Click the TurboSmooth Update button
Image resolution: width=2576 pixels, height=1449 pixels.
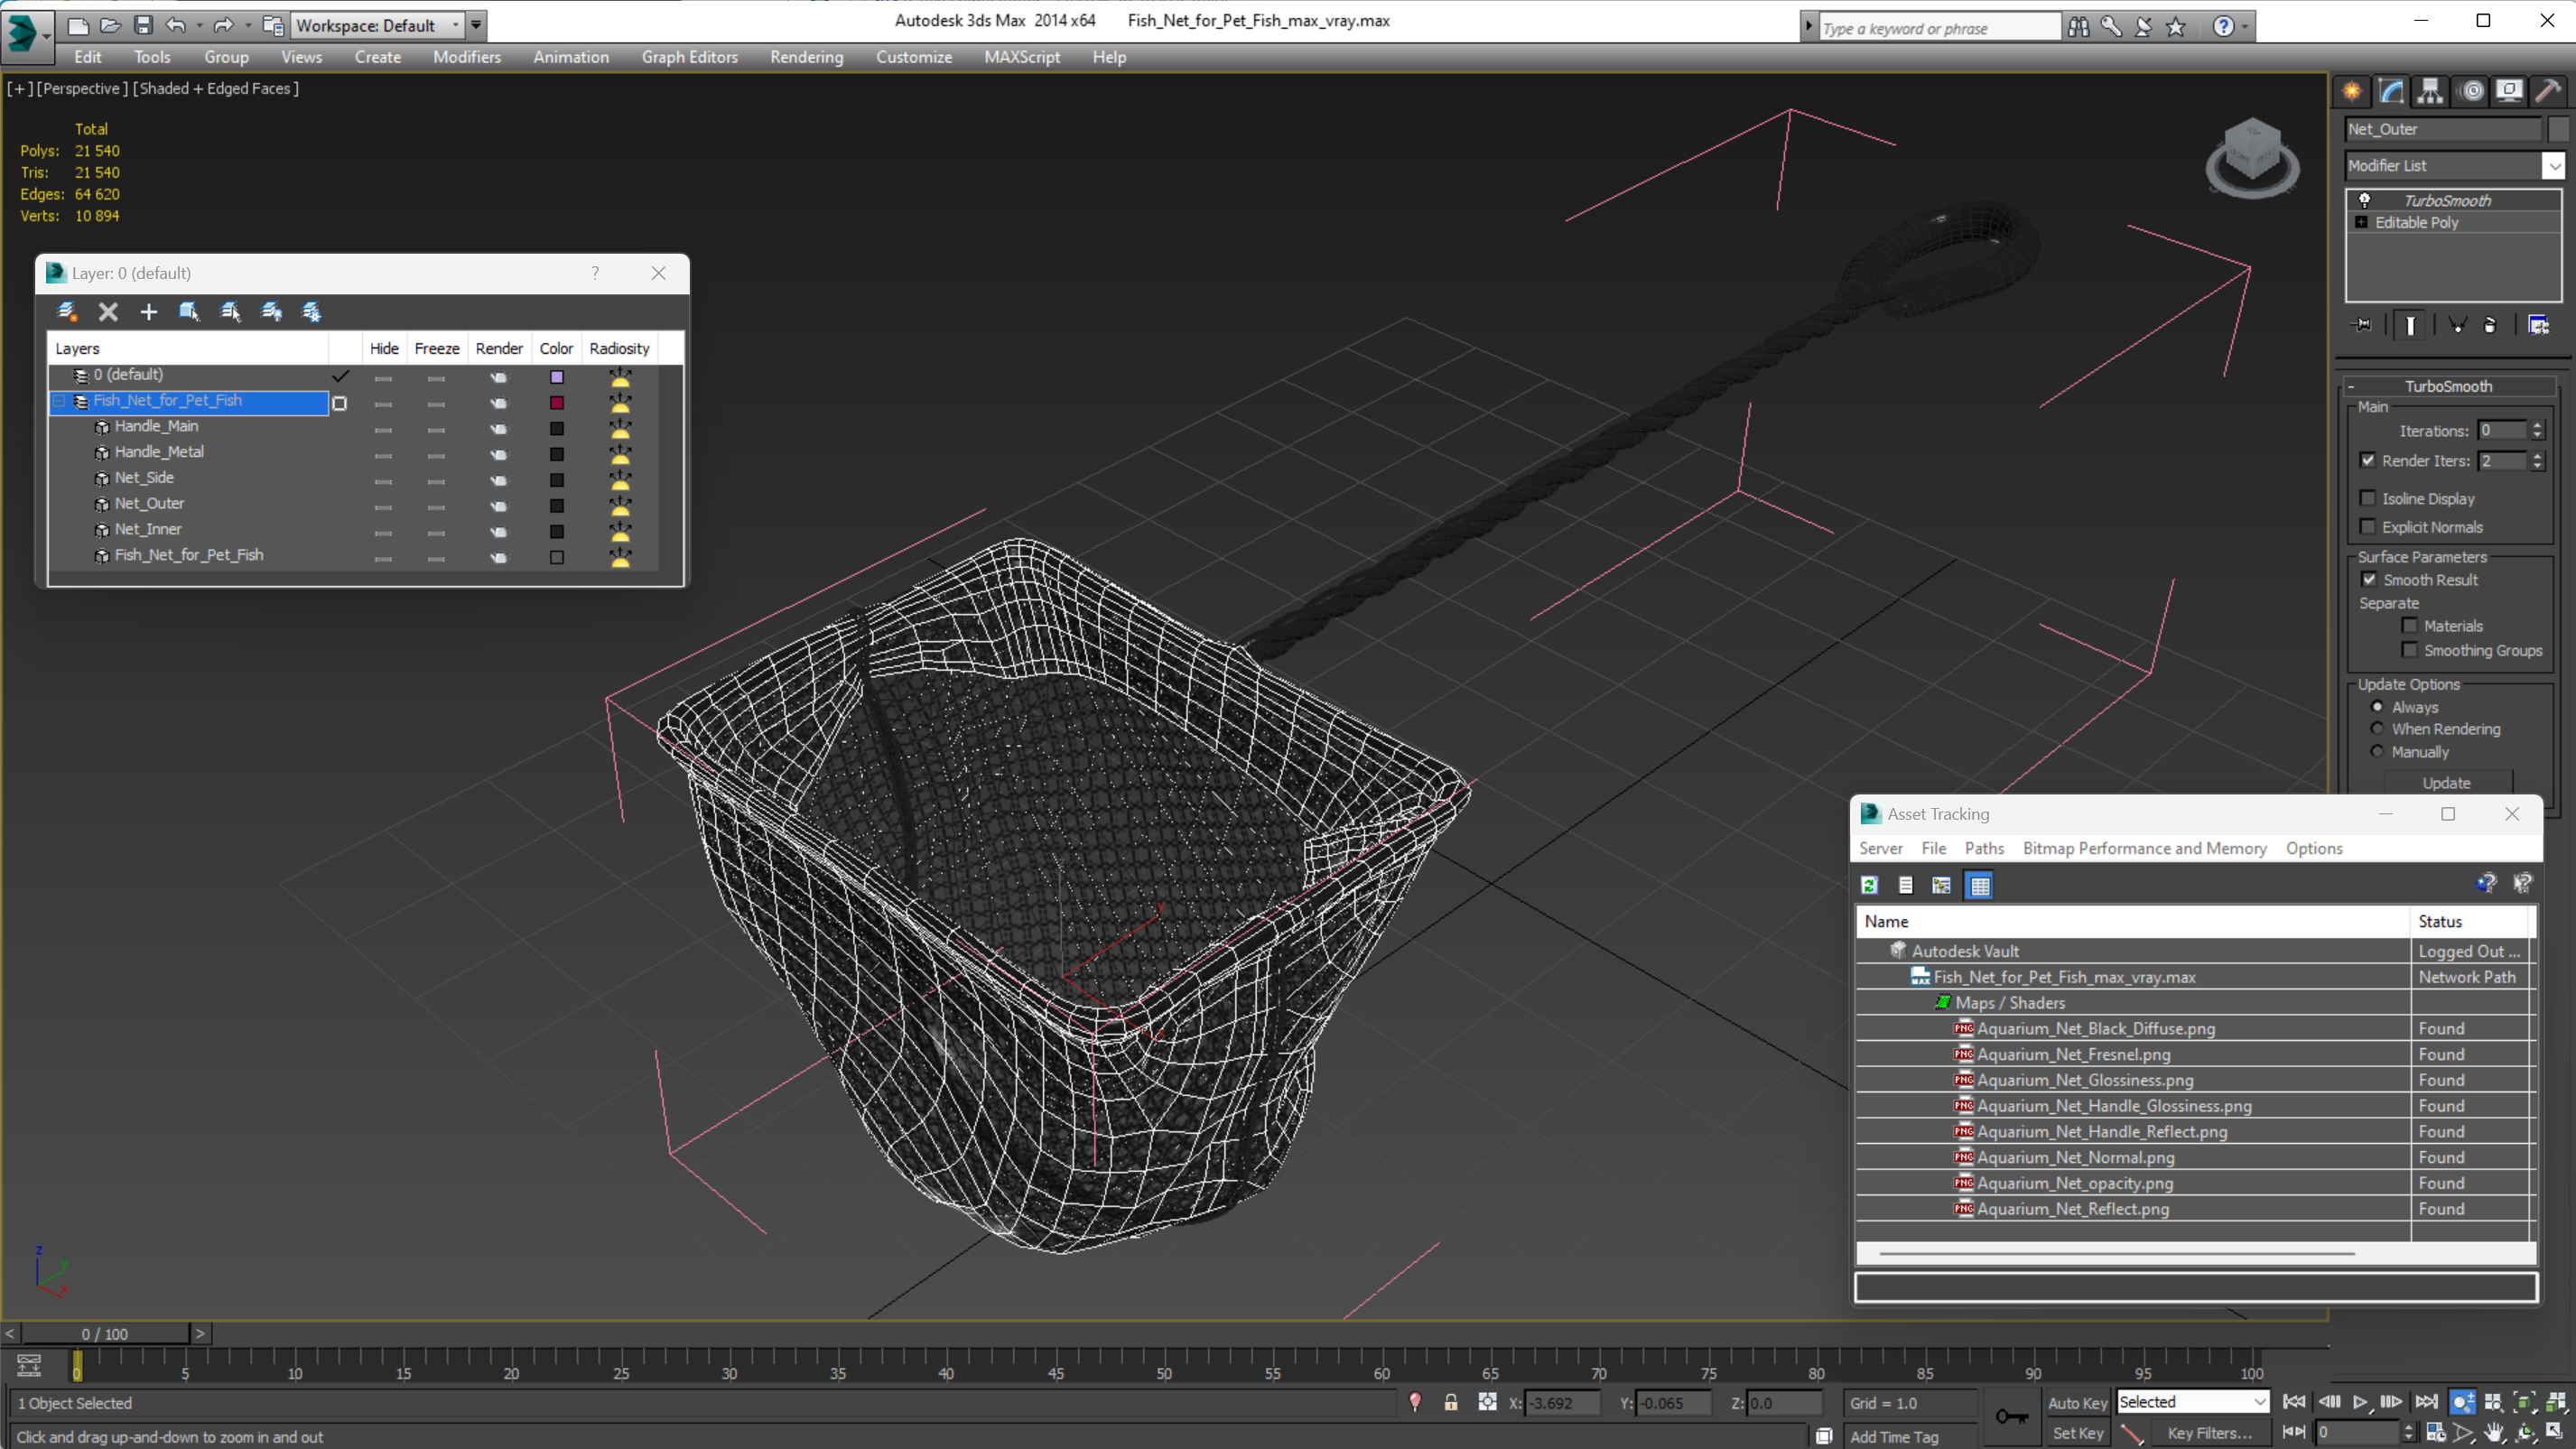(2446, 783)
